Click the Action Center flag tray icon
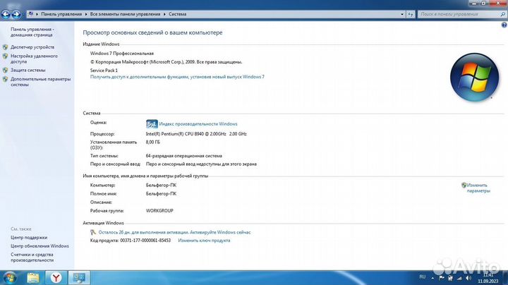This screenshot has width=508, height=285. point(441,278)
